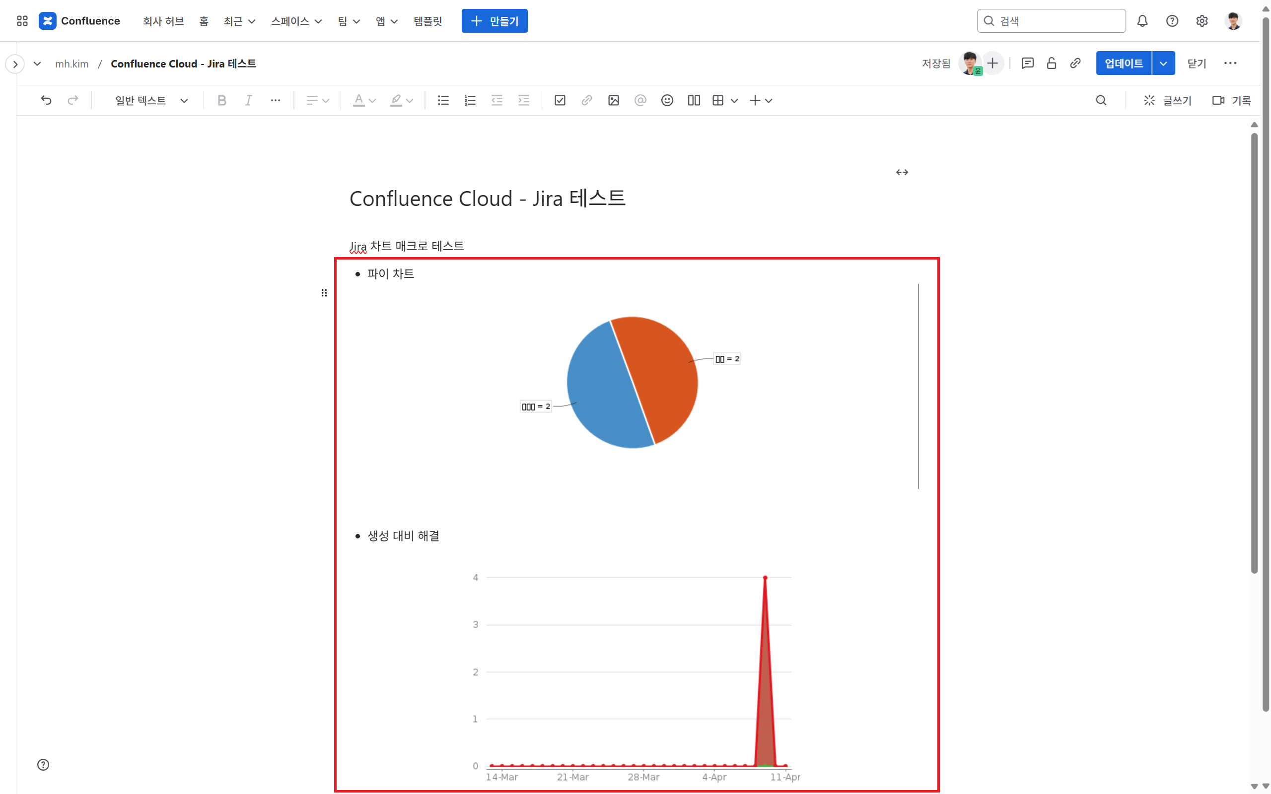
Task: Insert a link from the toolbar
Action: coord(587,100)
